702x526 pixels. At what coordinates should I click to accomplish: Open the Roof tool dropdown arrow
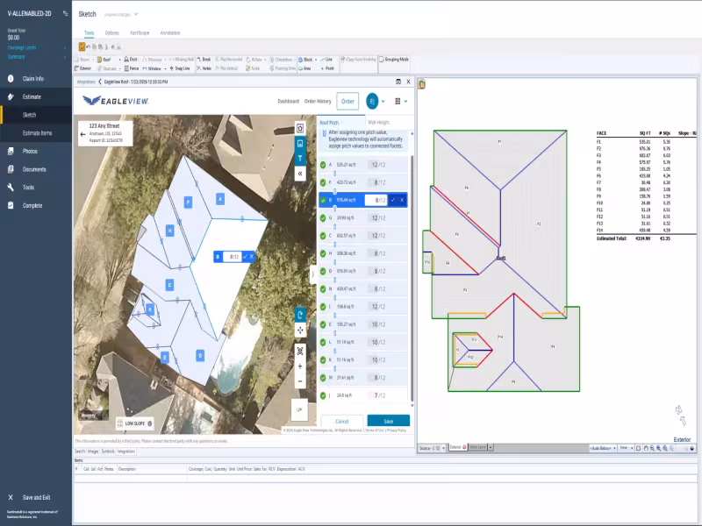[x=119, y=60]
